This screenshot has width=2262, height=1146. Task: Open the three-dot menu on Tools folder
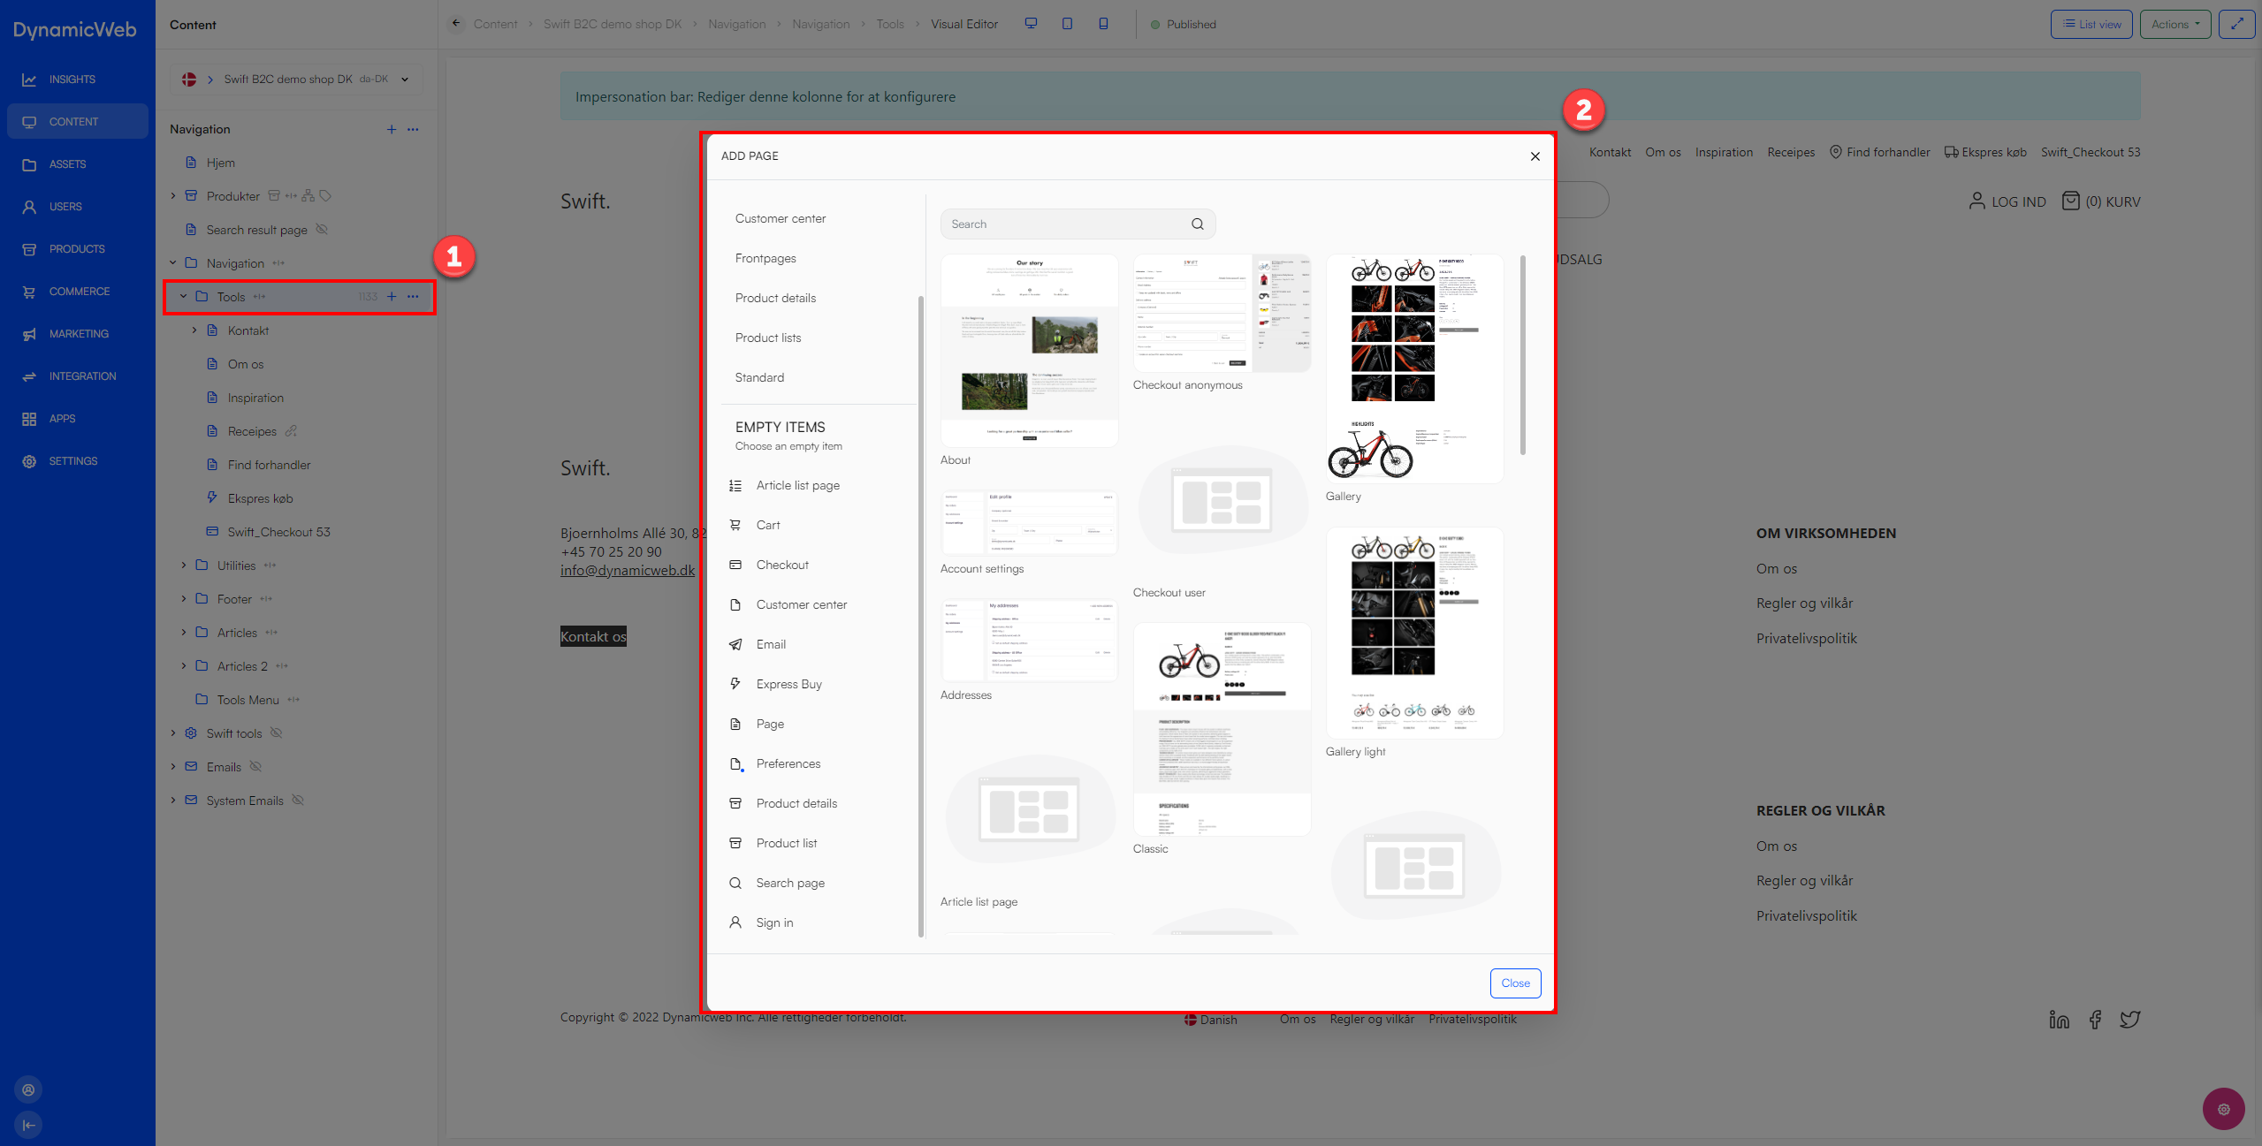(x=413, y=297)
